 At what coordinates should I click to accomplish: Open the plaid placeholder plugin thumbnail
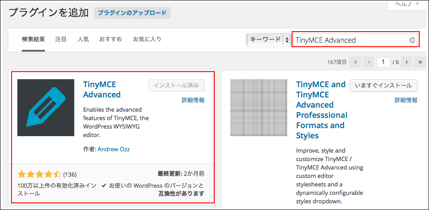pos(259,108)
